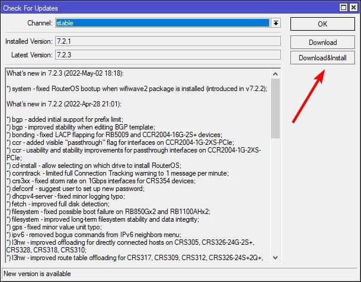Click the 'New version is available' status text
This screenshot has width=361, height=282.
pos(37,274)
